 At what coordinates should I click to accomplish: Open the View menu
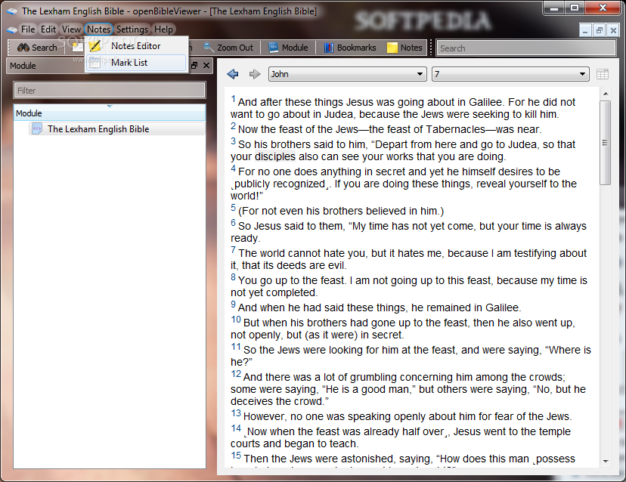(x=71, y=29)
